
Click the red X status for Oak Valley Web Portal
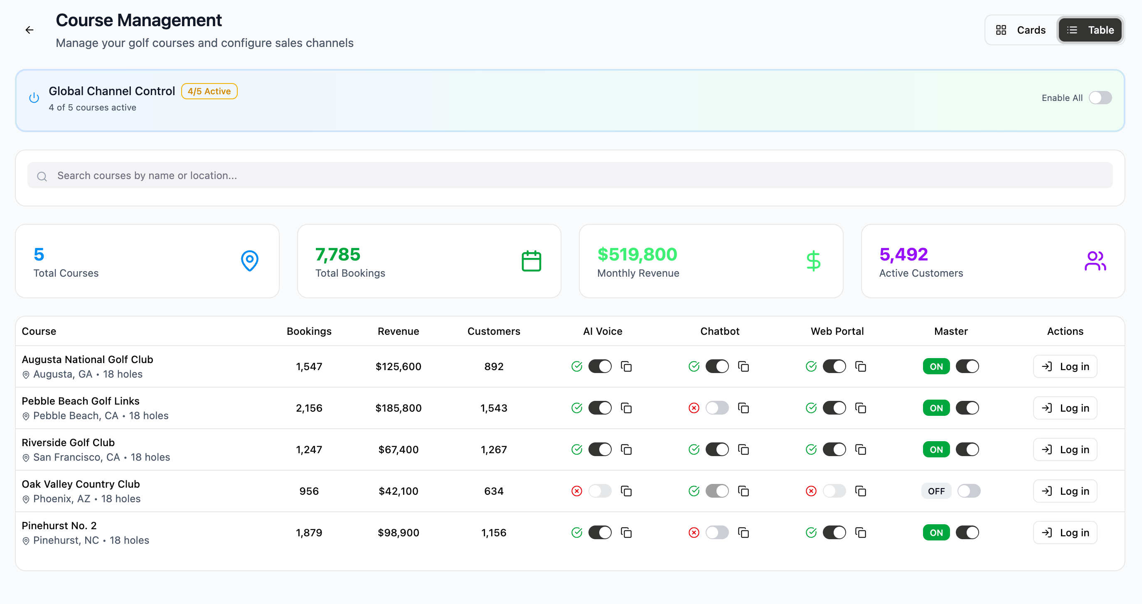(x=811, y=491)
